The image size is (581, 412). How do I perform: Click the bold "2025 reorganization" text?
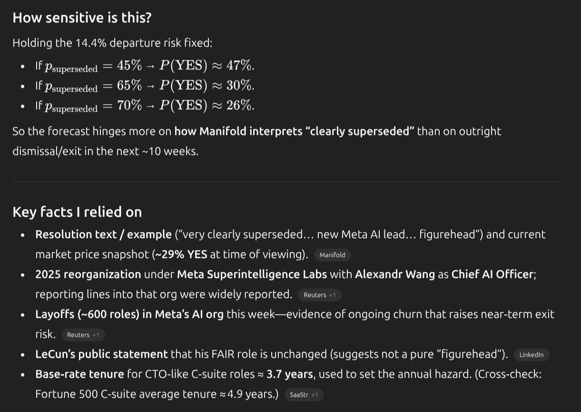click(x=88, y=274)
